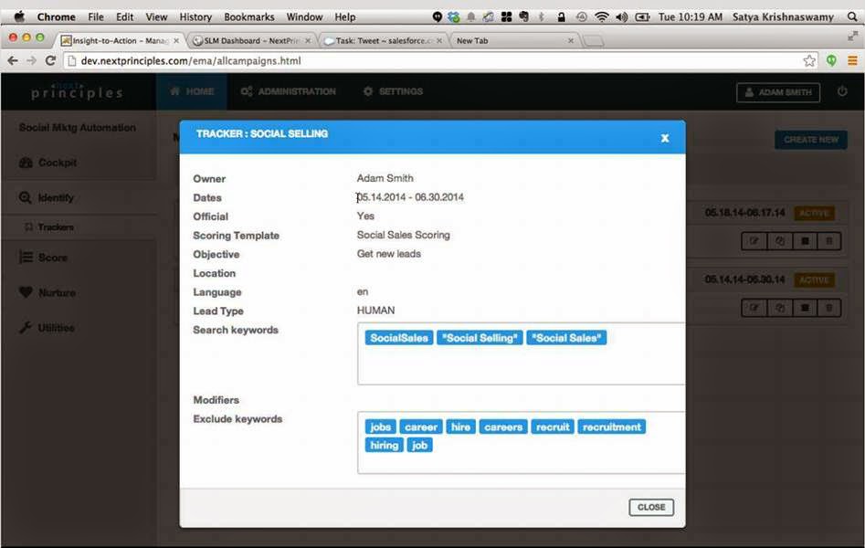Image resolution: width=865 pixels, height=548 pixels.
Task: Click the CLOSE button in the tracker dialog
Action: [651, 507]
